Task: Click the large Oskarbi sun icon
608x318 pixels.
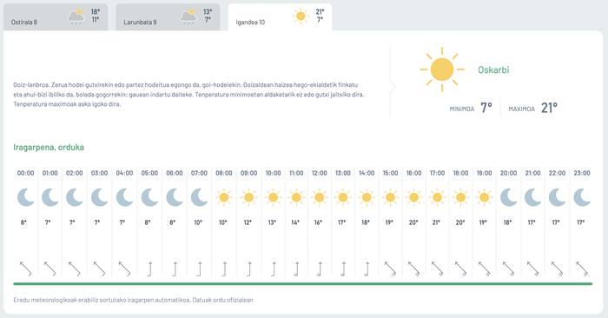Action: 442,70
